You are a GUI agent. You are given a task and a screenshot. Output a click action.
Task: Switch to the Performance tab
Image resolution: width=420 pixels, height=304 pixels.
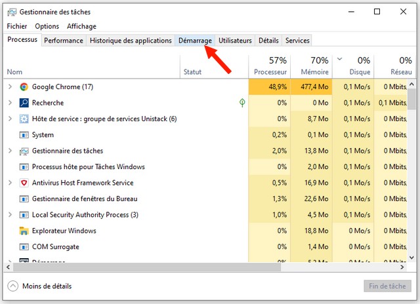point(64,41)
